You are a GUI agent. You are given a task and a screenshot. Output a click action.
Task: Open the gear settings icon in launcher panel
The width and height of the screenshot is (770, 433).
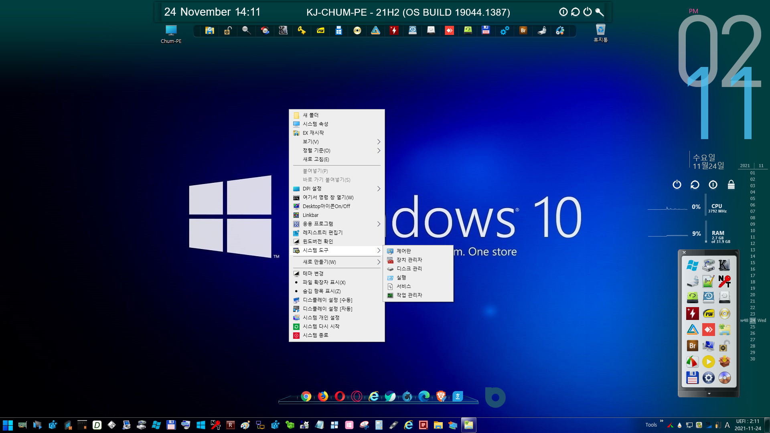[x=708, y=378]
